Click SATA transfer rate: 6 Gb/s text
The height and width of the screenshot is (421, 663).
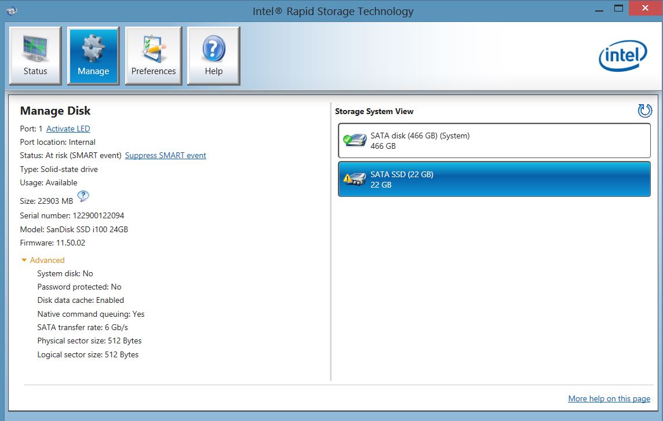[x=82, y=327]
